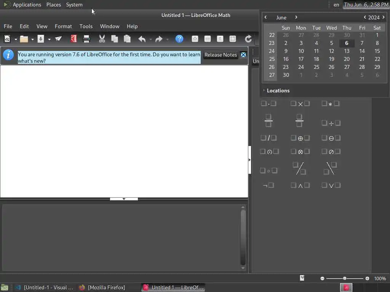Insert logical OR operator element
Viewport: 390px width, 292px height.
coord(331,185)
